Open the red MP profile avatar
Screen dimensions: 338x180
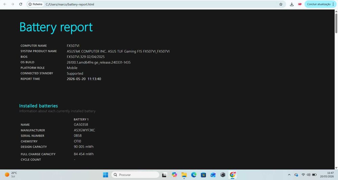pyautogui.click(x=299, y=4)
